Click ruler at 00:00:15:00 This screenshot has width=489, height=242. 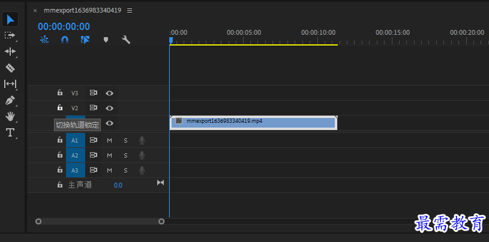392,32
